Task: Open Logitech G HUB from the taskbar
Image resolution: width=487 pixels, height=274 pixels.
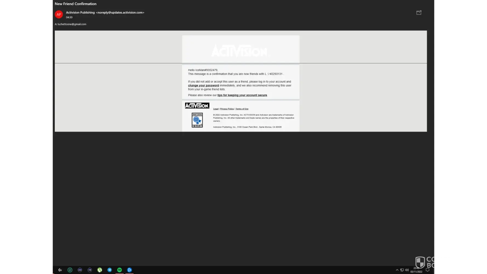Action: click(60, 270)
